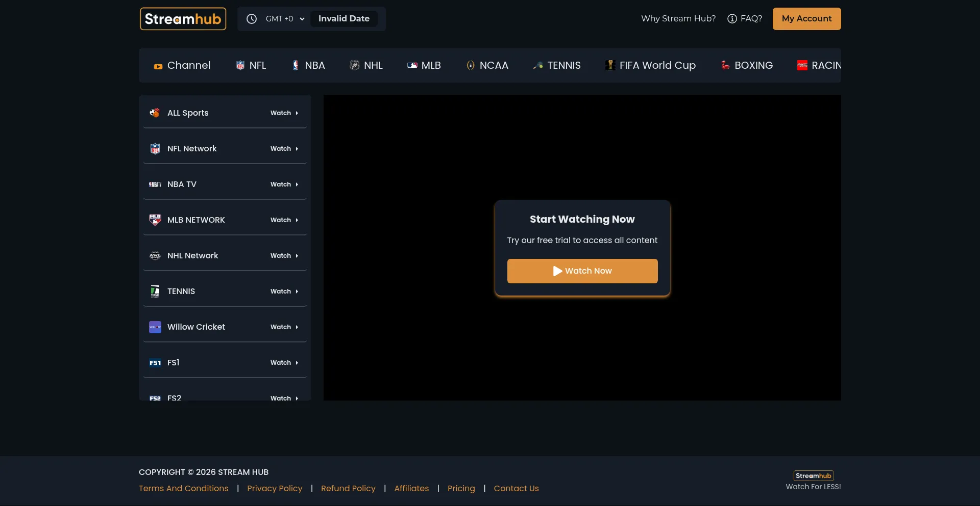This screenshot has width=980, height=506.
Task: Click the MLB NETWORK channel name
Action: click(x=196, y=220)
